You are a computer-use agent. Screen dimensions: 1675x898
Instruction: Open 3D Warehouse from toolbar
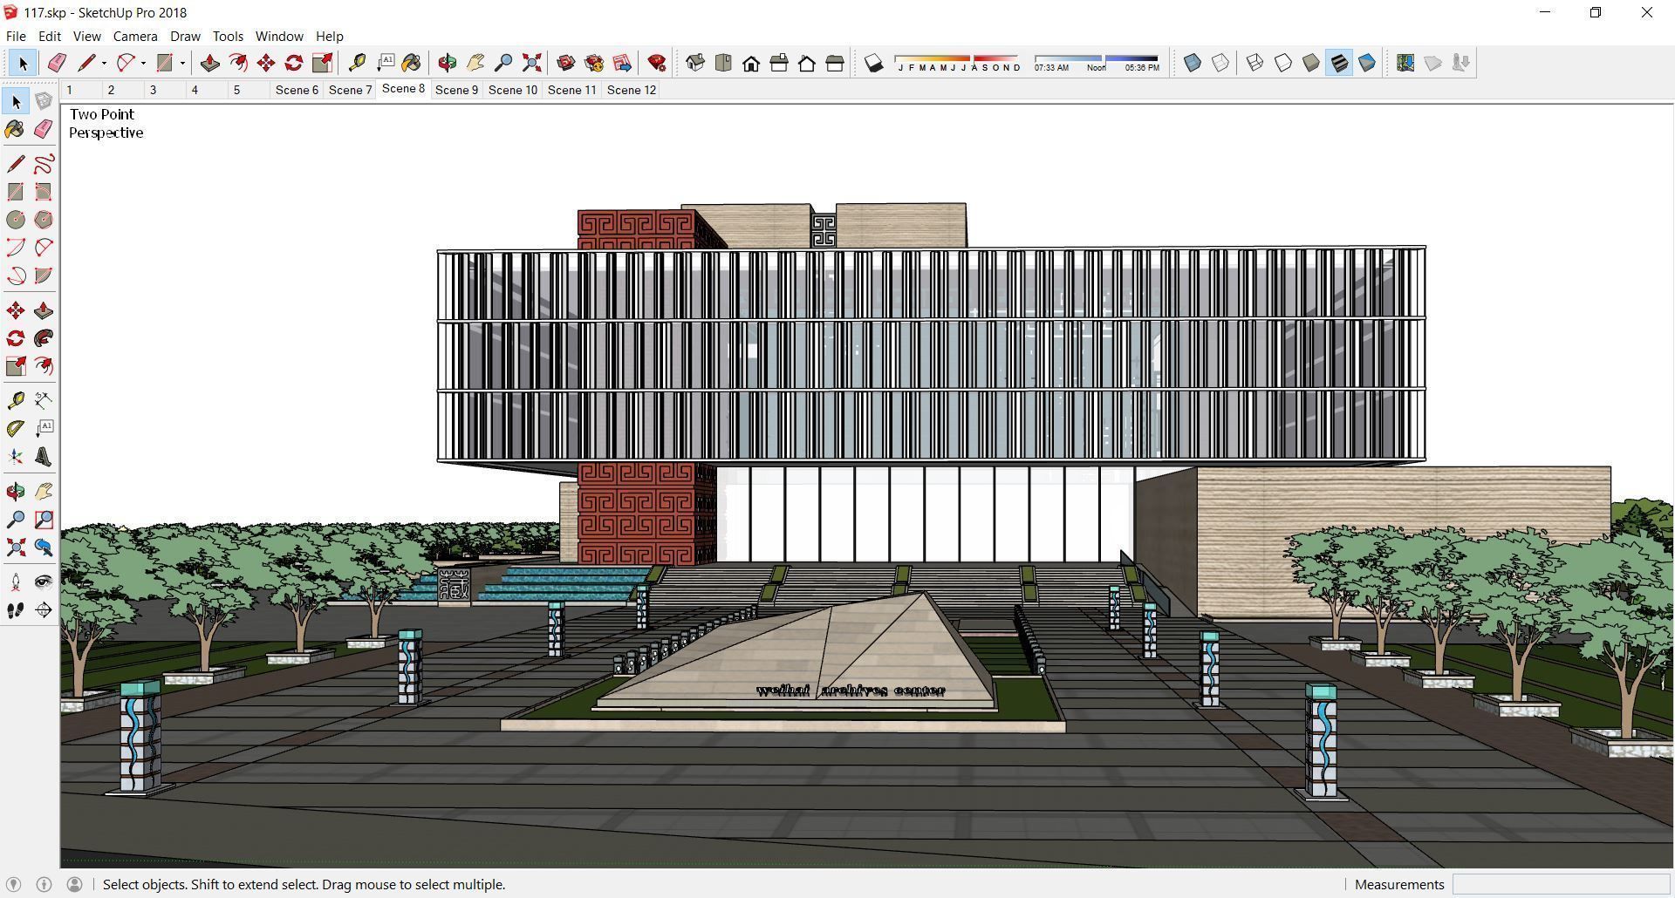click(566, 63)
